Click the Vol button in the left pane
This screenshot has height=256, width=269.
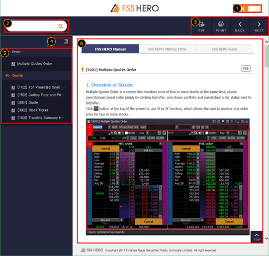133,138
